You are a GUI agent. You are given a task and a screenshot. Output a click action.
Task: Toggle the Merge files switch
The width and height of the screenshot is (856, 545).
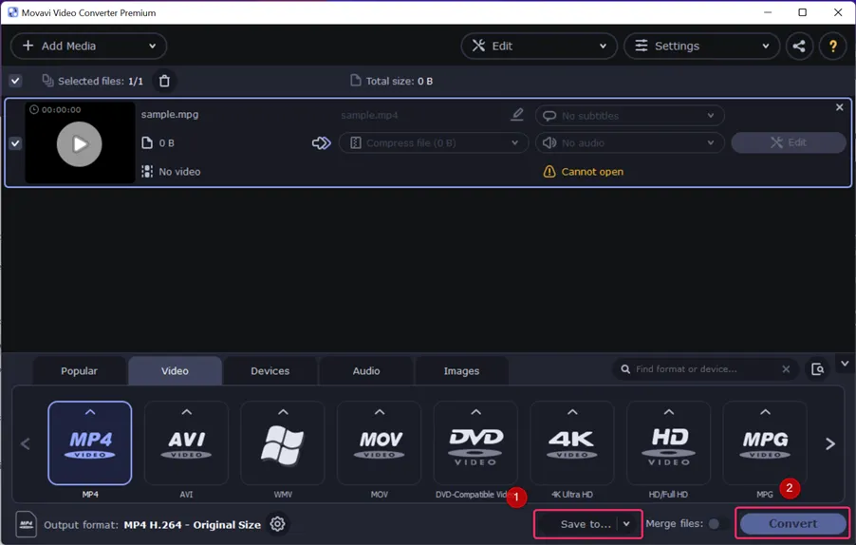[x=717, y=524]
